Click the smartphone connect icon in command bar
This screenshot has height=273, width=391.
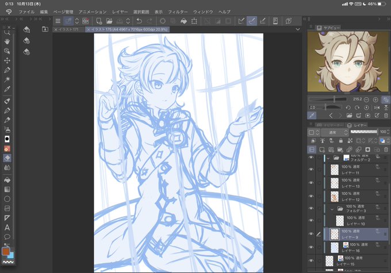tap(275, 21)
